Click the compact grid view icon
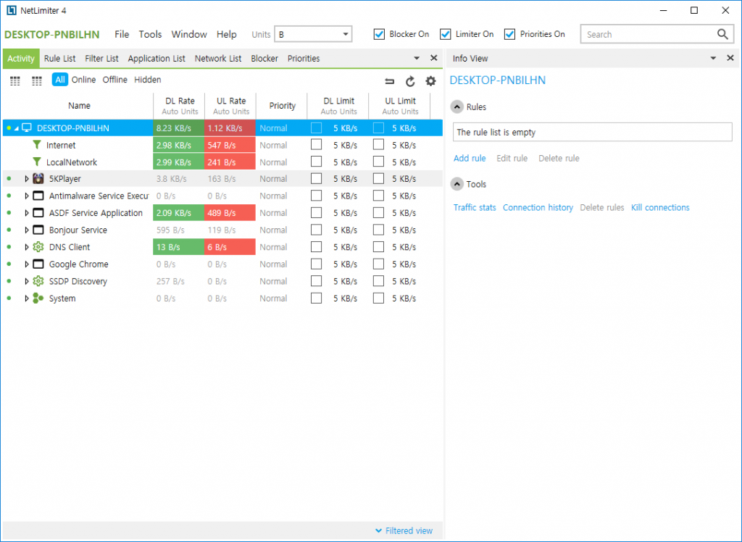The image size is (742, 542). tap(15, 81)
